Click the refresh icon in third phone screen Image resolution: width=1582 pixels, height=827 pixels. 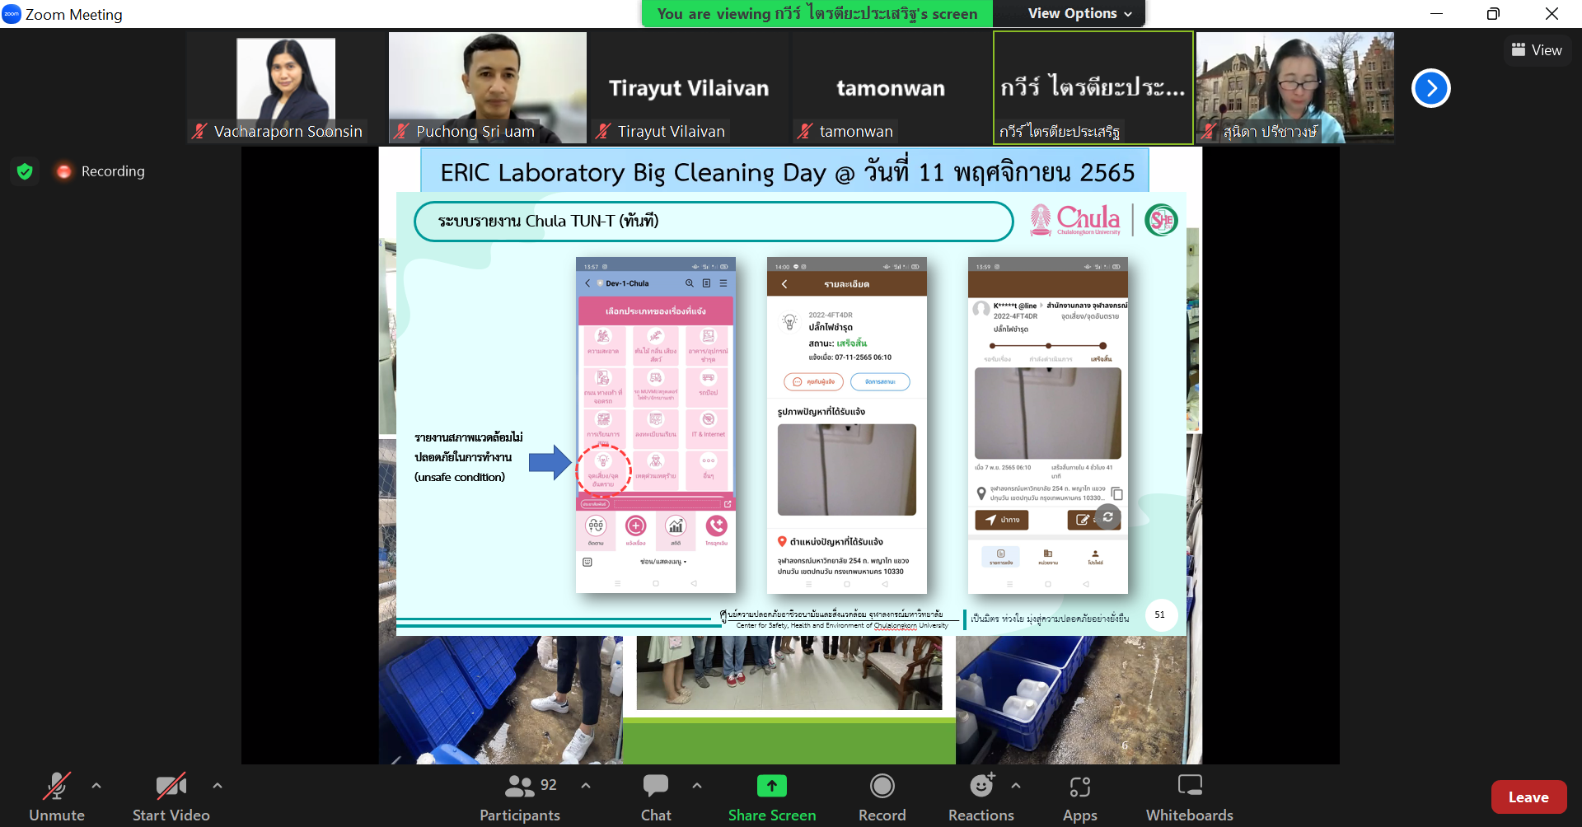(x=1108, y=517)
